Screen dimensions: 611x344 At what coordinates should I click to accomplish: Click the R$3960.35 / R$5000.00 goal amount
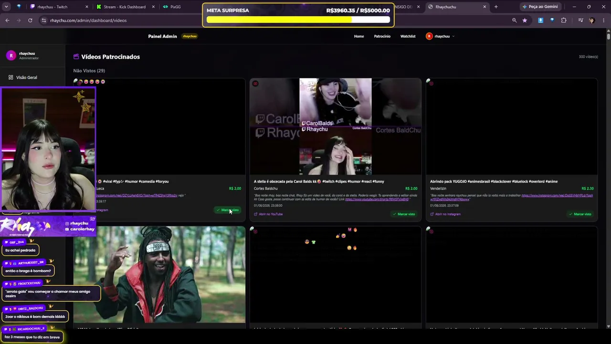pyautogui.click(x=358, y=11)
